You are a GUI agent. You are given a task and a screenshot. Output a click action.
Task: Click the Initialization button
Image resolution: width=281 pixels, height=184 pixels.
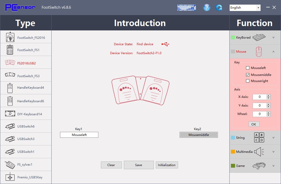coord(167,165)
